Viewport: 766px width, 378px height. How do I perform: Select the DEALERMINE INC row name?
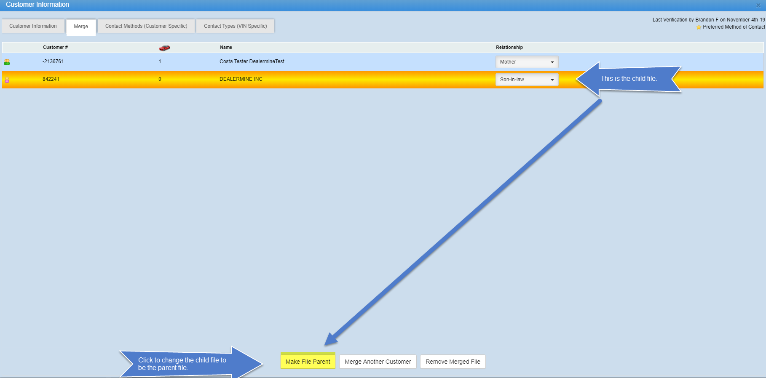[x=241, y=79]
